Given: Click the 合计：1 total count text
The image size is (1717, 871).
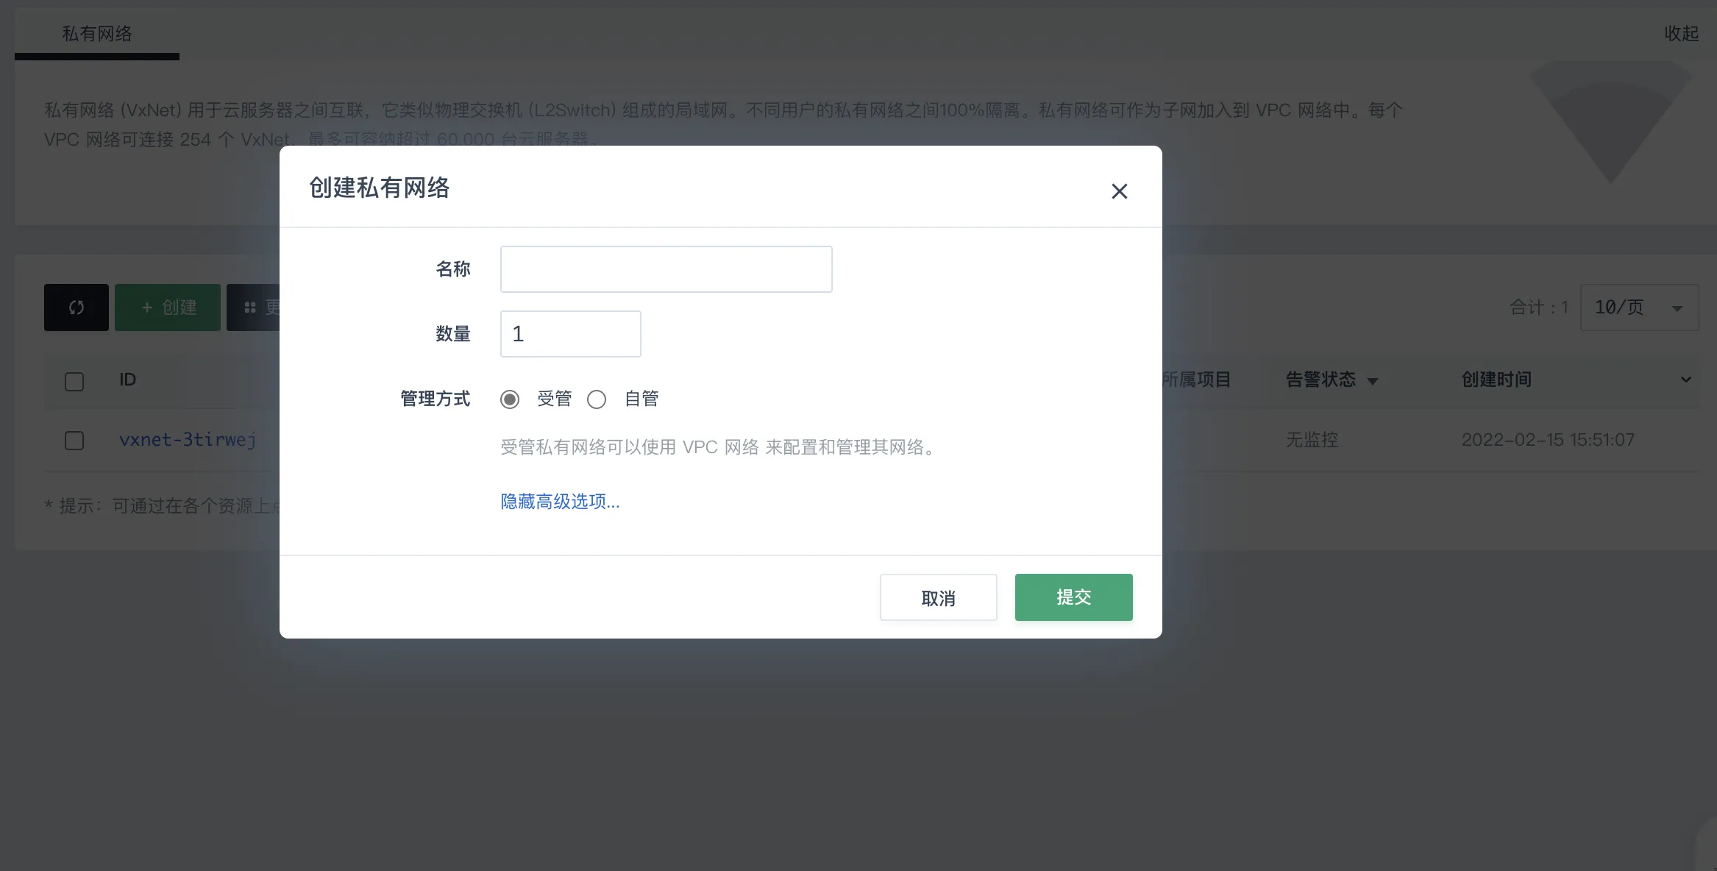Looking at the screenshot, I should pos(1539,307).
